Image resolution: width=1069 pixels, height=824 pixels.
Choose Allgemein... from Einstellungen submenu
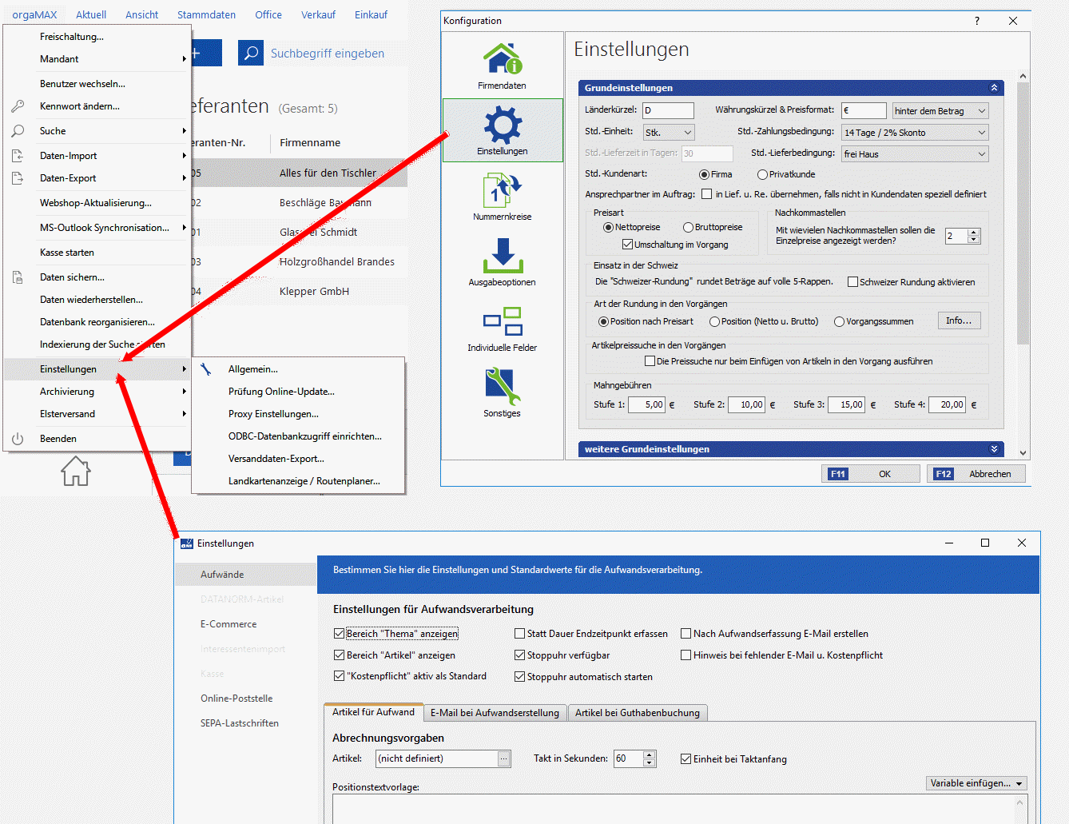[252, 369]
